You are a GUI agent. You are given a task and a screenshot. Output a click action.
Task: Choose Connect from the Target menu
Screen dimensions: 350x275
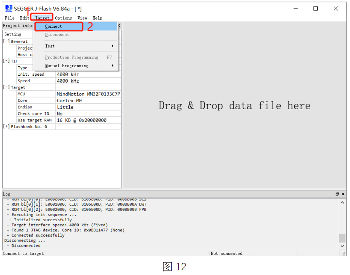(76, 27)
